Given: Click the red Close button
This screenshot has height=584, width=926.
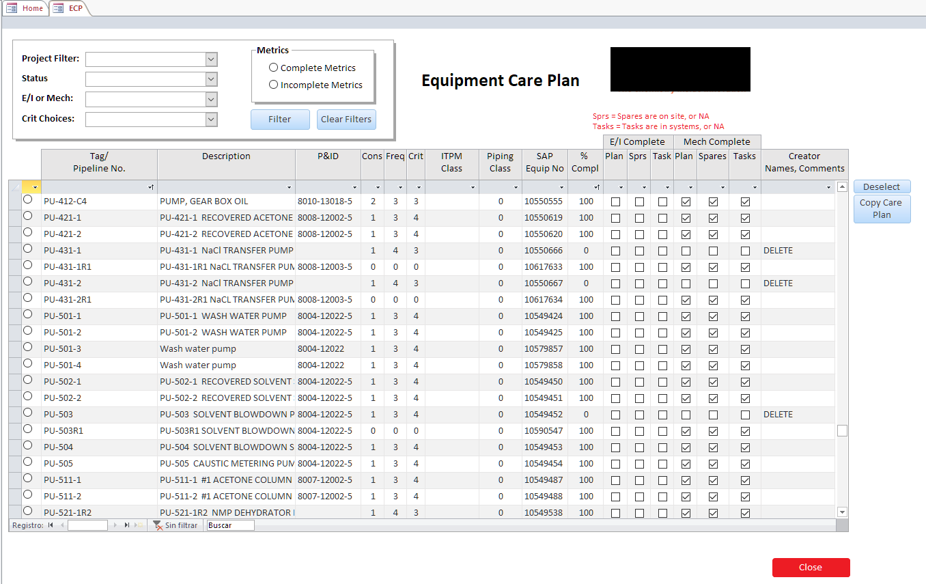Looking at the screenshot, I should pyautogui.click(x=811, y=568).
